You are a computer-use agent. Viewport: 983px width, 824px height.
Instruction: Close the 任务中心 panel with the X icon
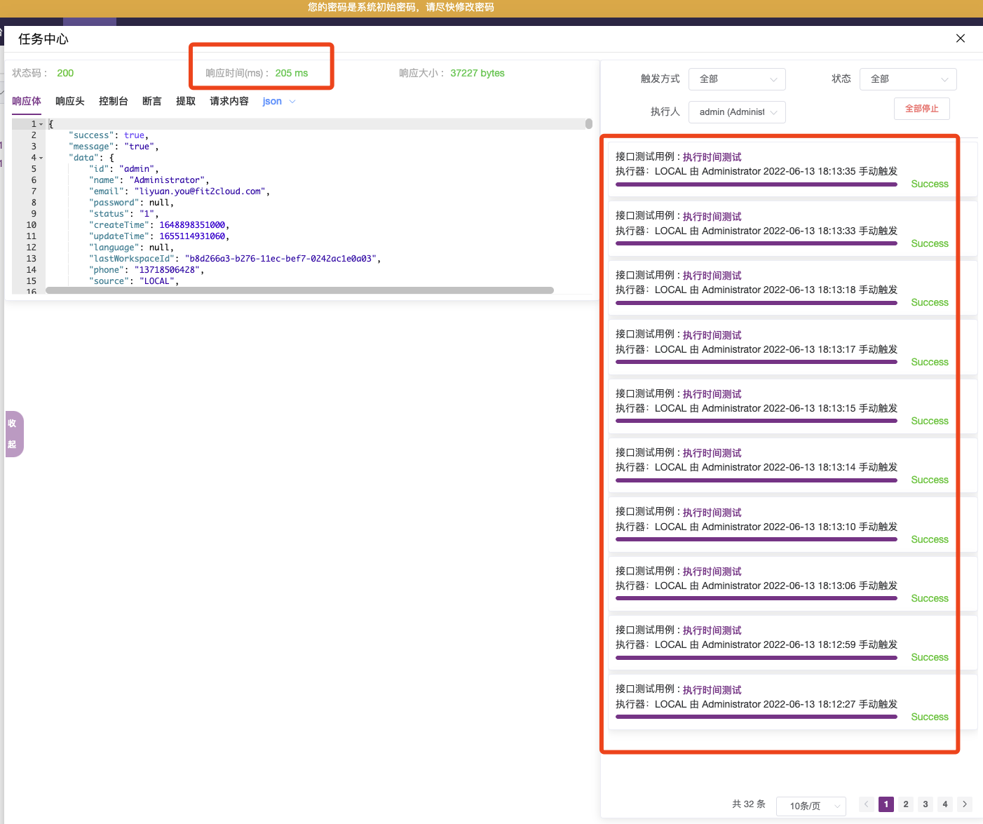tap(960, 39)
